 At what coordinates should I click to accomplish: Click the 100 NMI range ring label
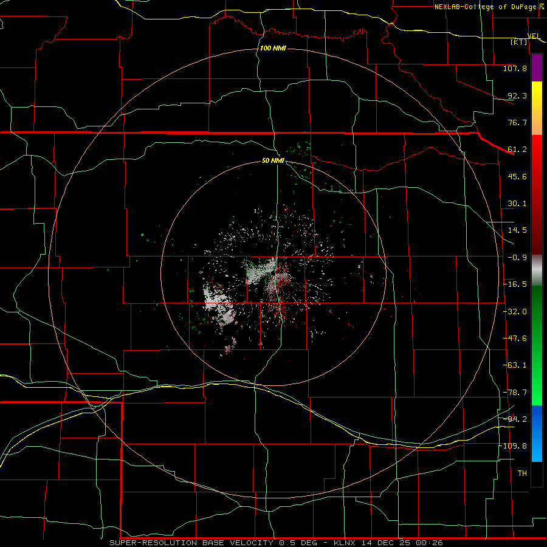[273, 48]
